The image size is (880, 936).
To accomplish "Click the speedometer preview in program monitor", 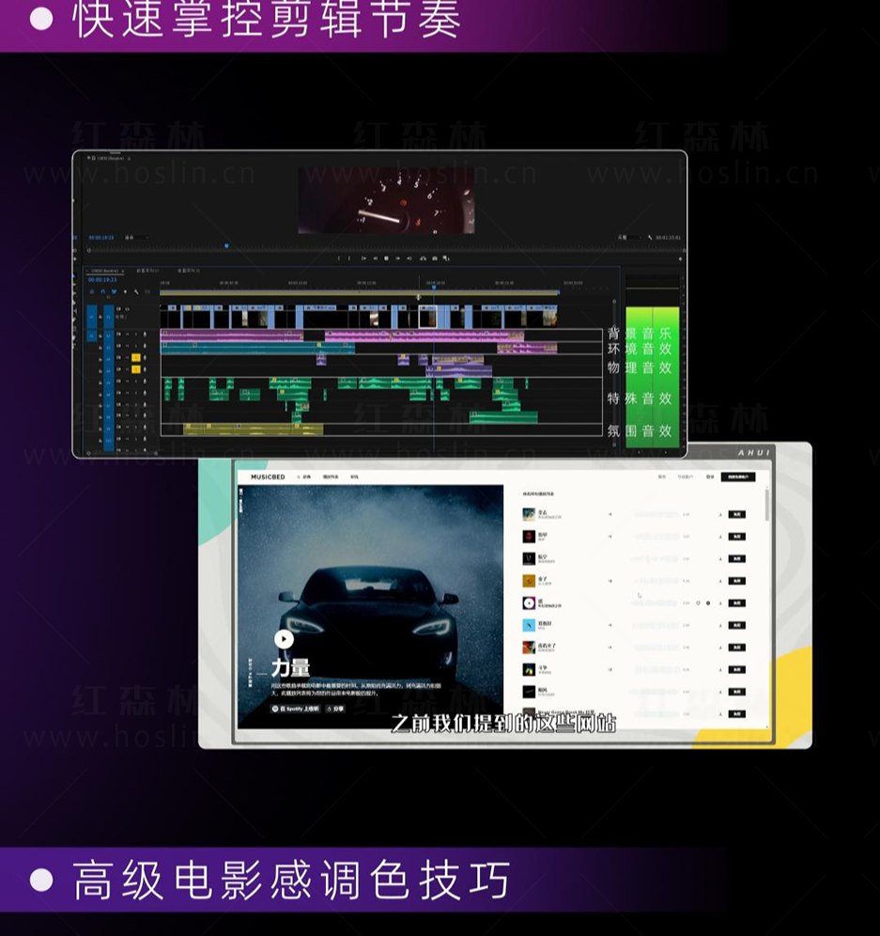I will click(387, 200).
